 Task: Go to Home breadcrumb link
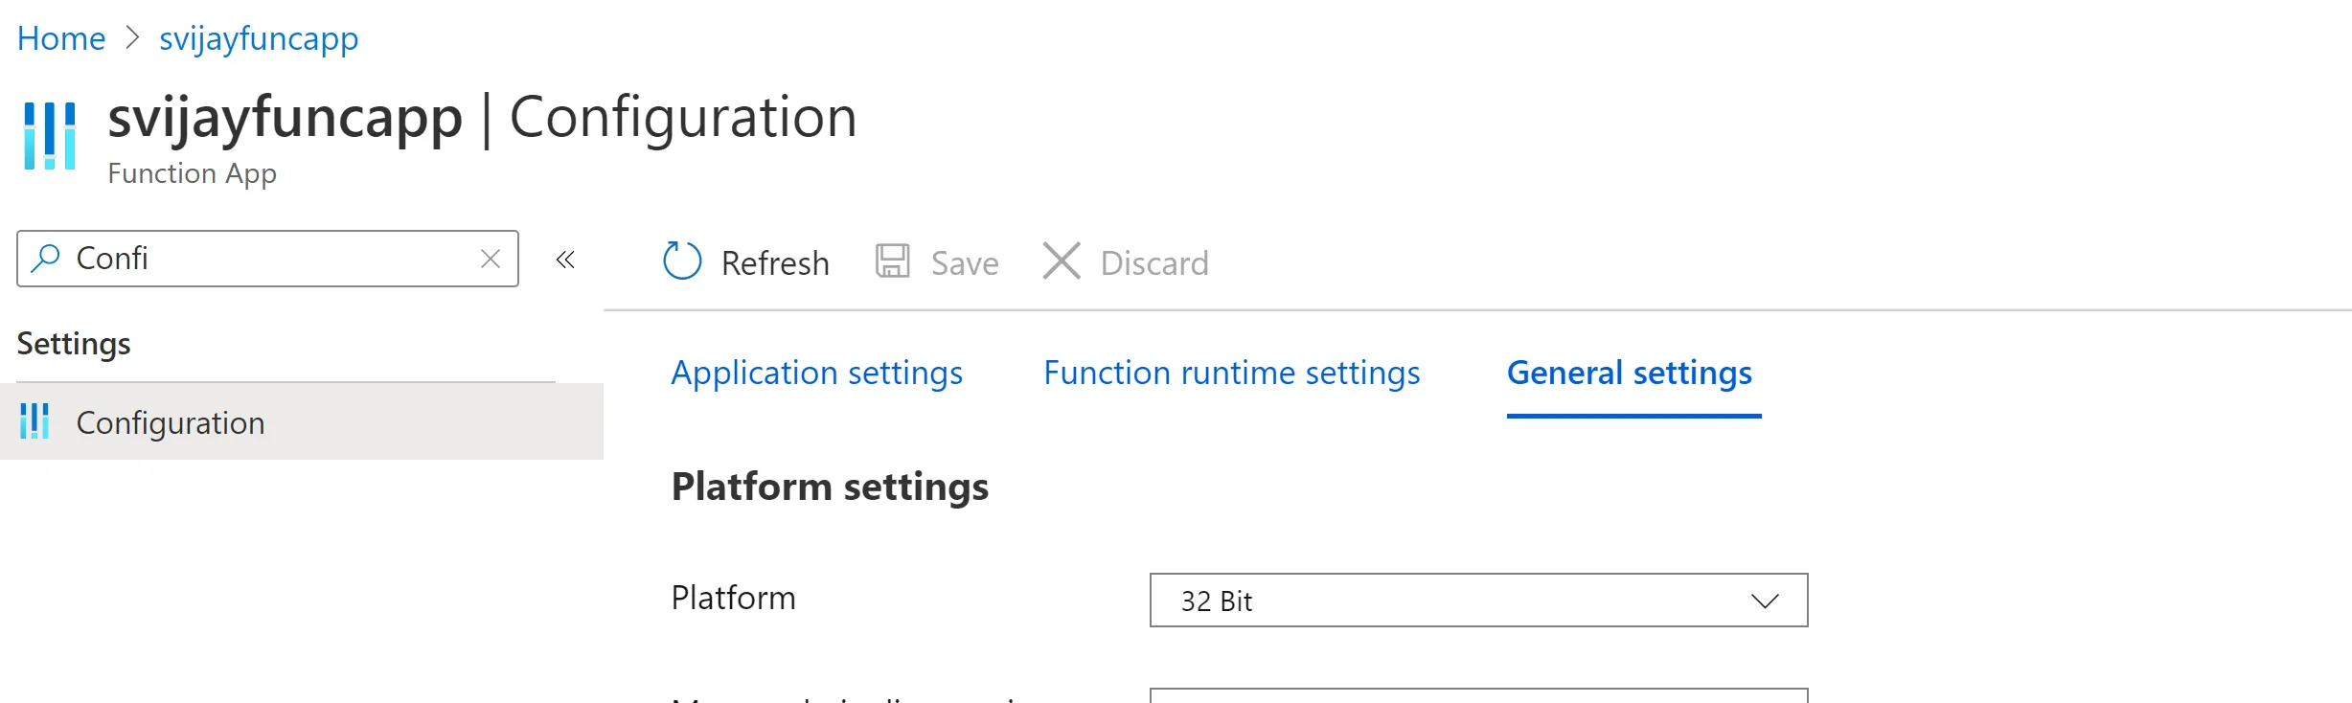[x=61, y=38]
